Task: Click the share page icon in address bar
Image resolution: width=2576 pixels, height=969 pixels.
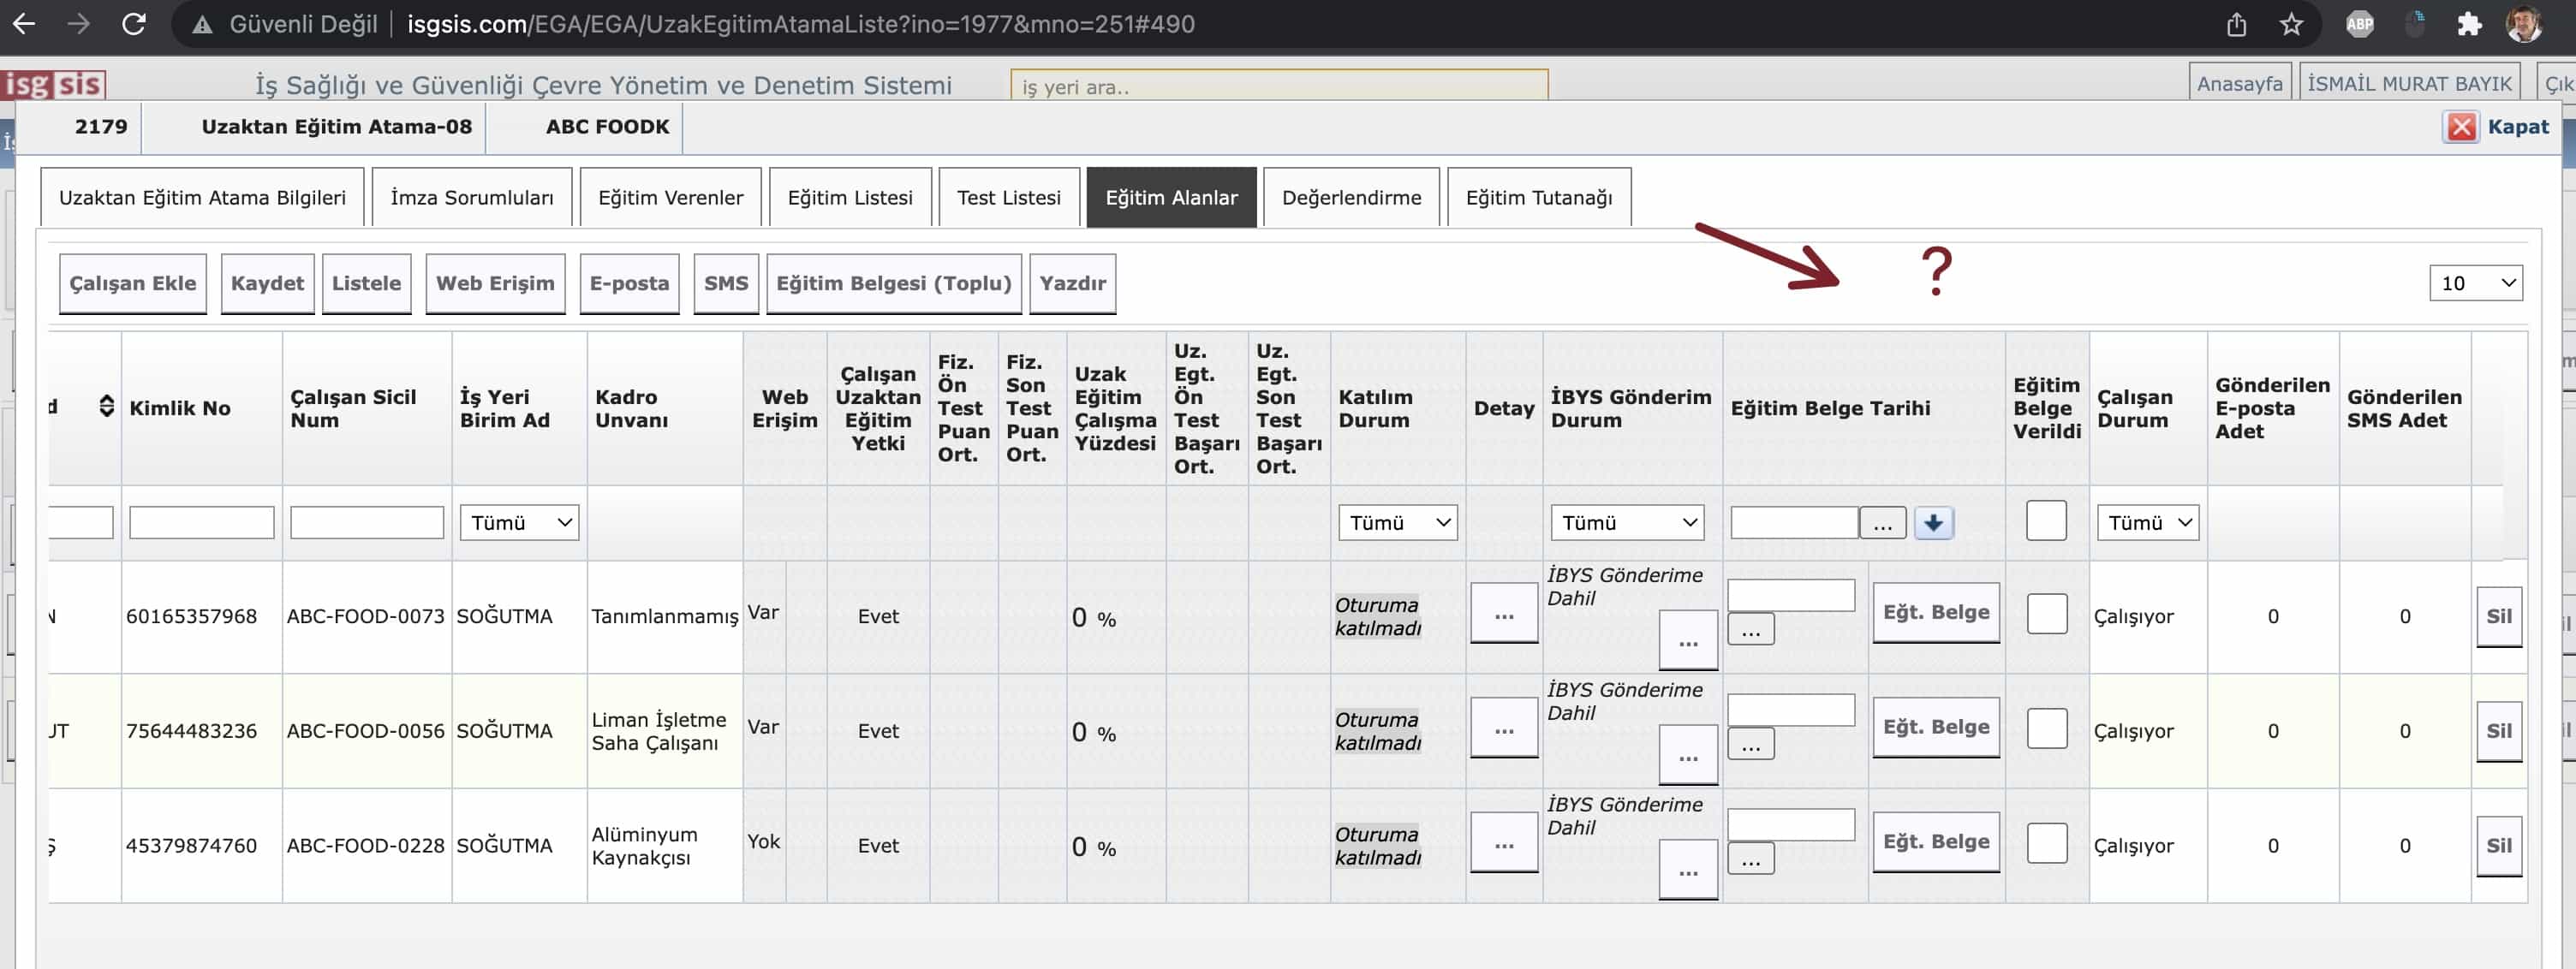Action: pyautogui.click(x=2236, y=24)
